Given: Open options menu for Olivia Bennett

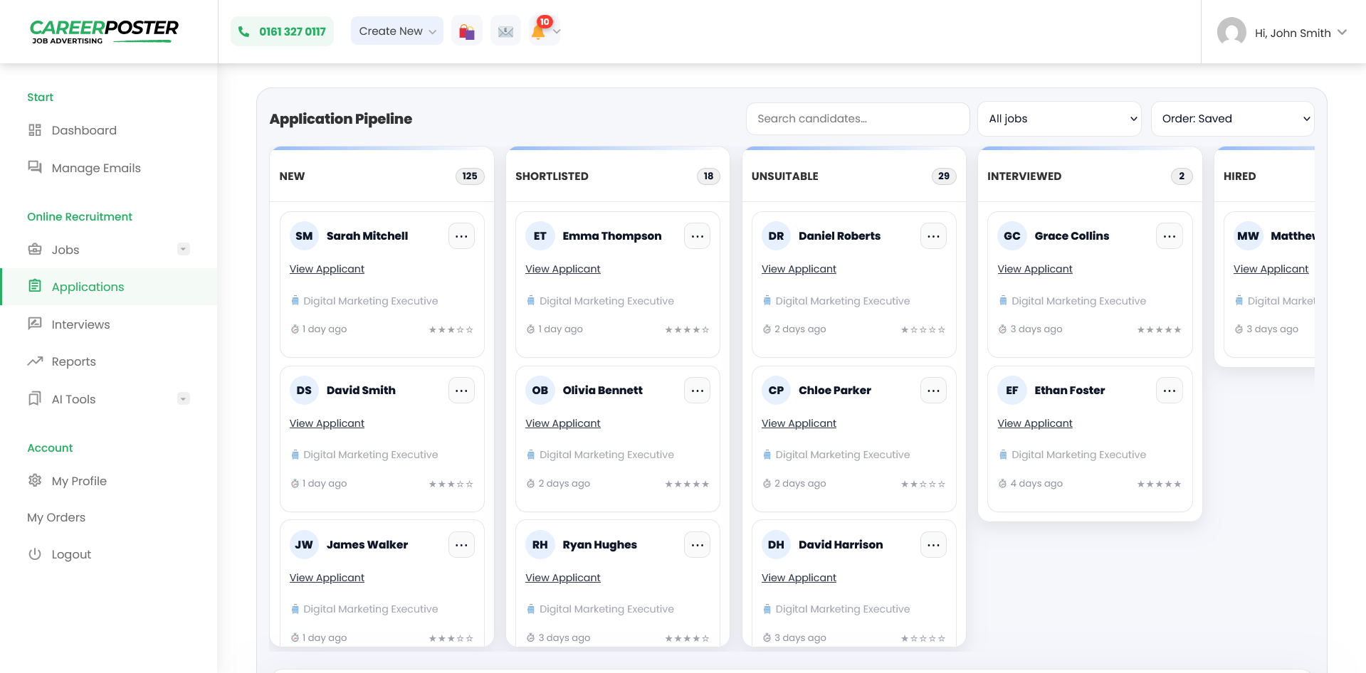Looking at the screenshot, I should pyautogui.click(x=698, y=391).
